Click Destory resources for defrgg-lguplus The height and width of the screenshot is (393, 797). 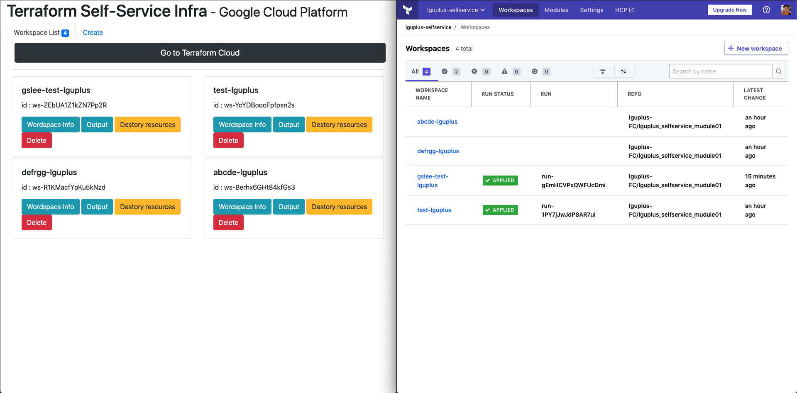(148, 207)
